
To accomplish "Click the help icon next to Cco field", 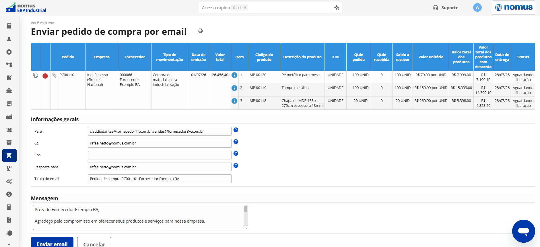I will pyautogui.click(x=236, y=153).
